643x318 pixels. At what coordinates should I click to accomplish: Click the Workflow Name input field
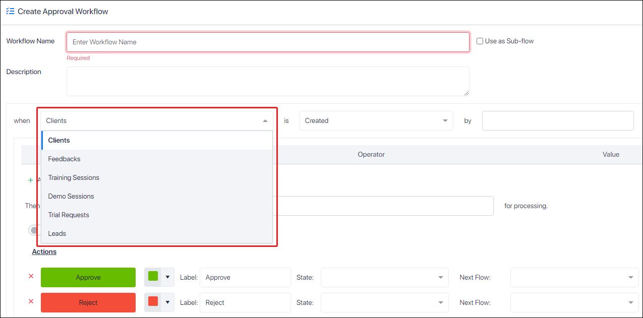tap(268, 42)
